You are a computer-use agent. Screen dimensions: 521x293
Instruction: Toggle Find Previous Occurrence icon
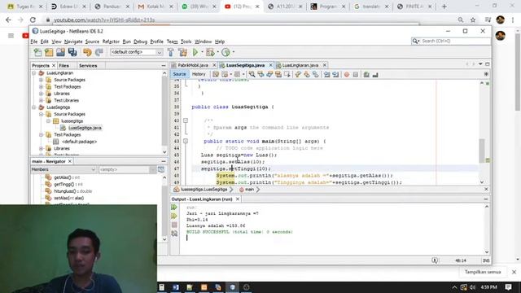tap(260, 74)
